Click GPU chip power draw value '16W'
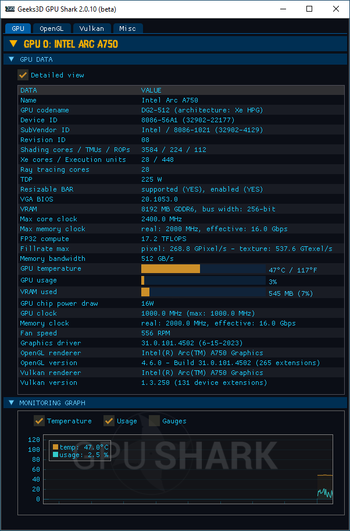Image resolution: width=350 pixels, height=531 pixels. pos(148,303)
